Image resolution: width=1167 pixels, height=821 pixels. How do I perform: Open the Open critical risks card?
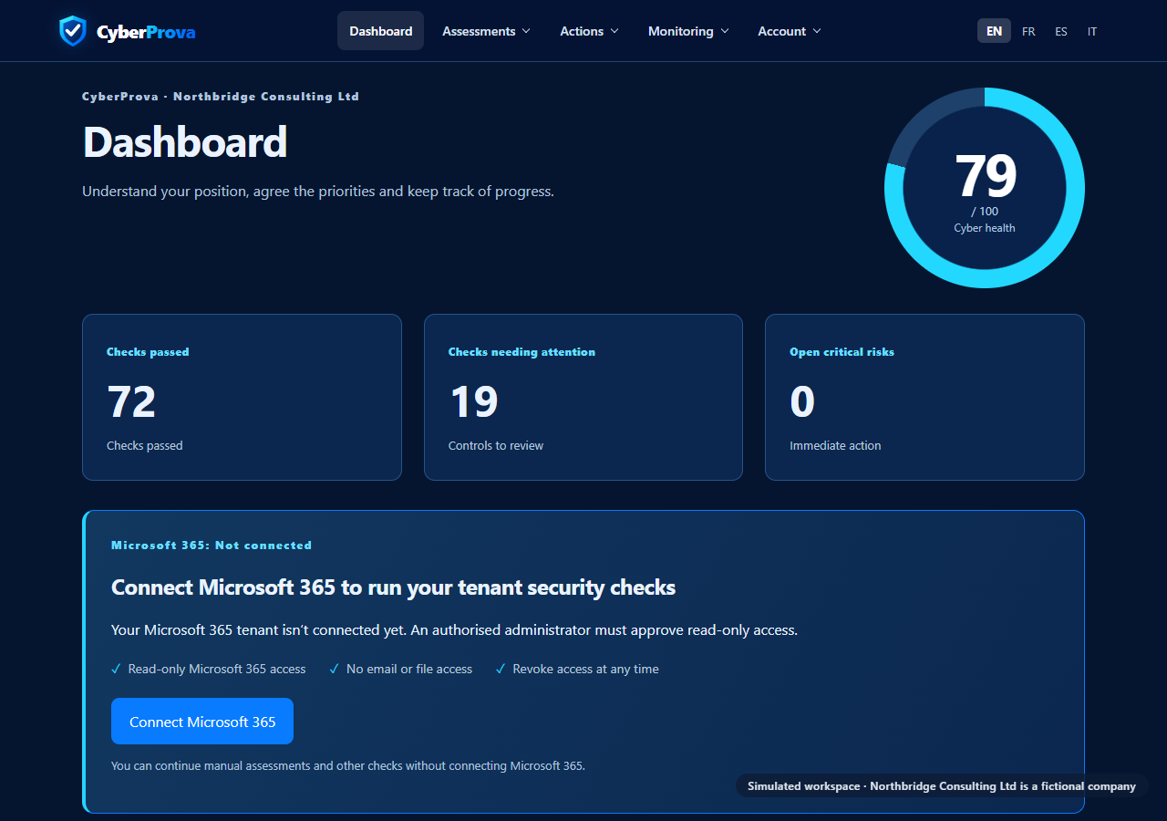pyautogui.click(x=924, y=397)
